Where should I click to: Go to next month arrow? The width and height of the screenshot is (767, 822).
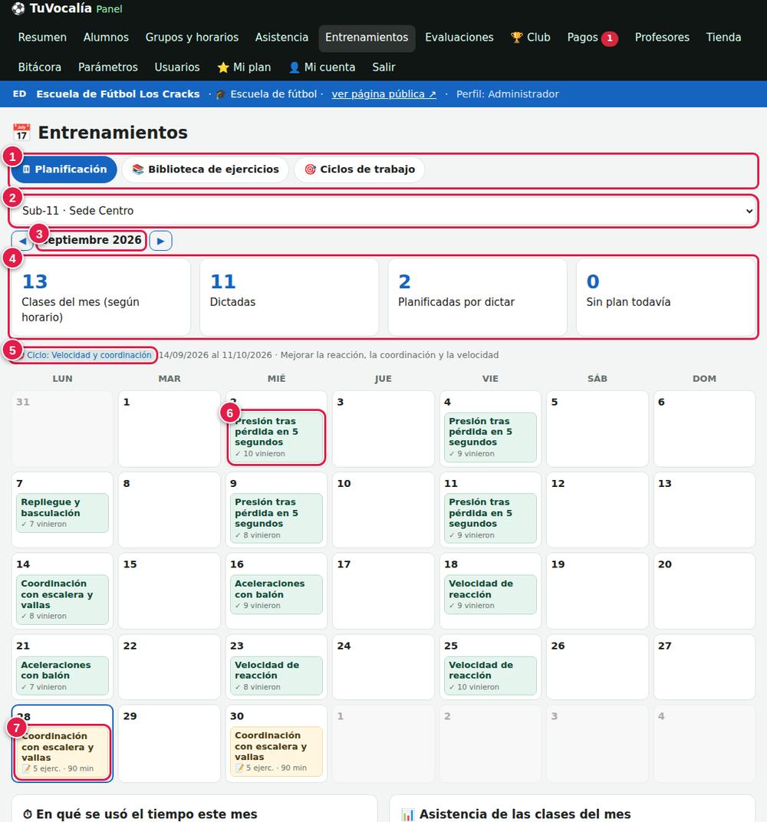[x=160, y=241]
